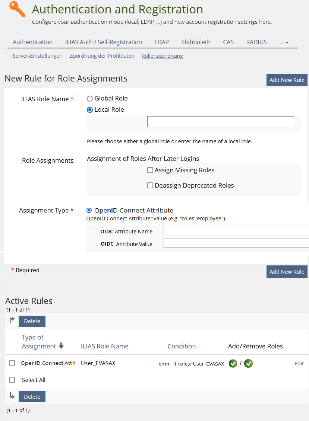Click Edit link for the User_EVASAX rule
Viewport: 309px width, 421px height.
pyautogui.click(x=299, y=364)
